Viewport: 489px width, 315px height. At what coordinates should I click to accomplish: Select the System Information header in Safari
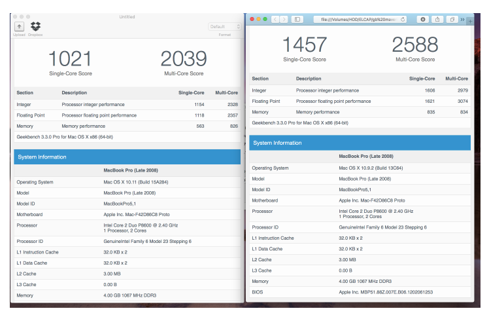(360, 143)
